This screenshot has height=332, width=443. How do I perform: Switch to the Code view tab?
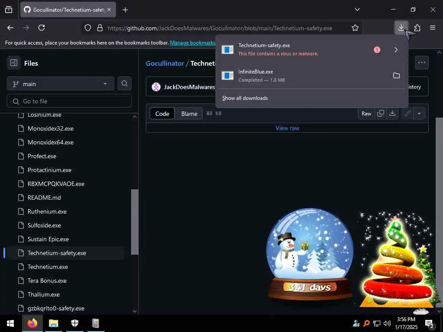click(162, 114)
